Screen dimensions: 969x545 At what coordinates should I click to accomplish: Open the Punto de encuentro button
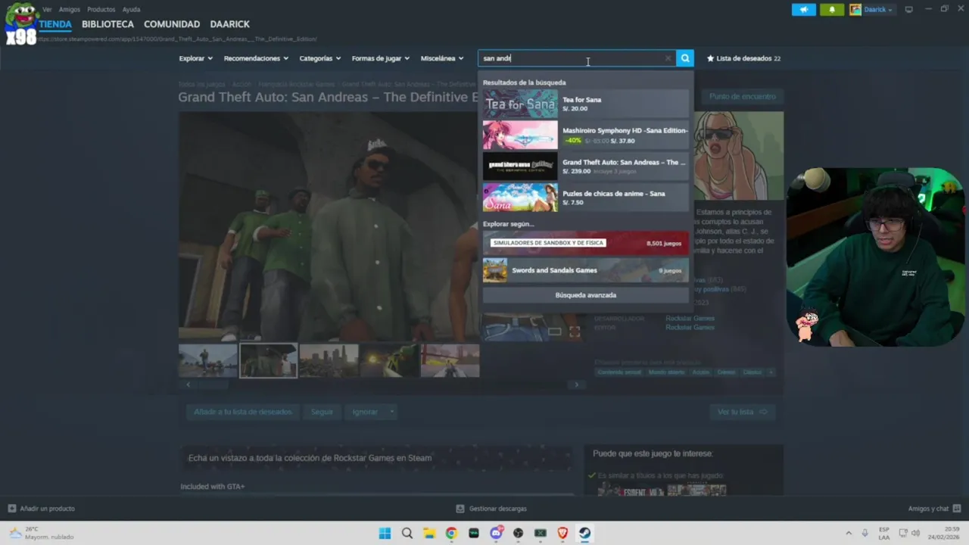click(743, 96)
